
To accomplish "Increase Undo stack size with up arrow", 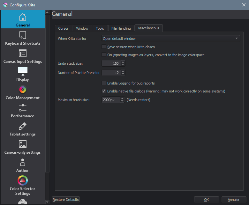I will point(123,62).
